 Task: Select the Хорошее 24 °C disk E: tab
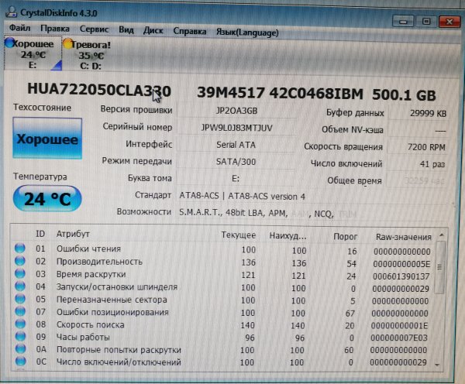coord(33,54)
